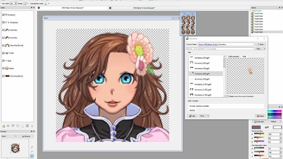This screenshot has width=283, height=159.
Task: Select the Default color variation tab
Action: pos(192,110)
